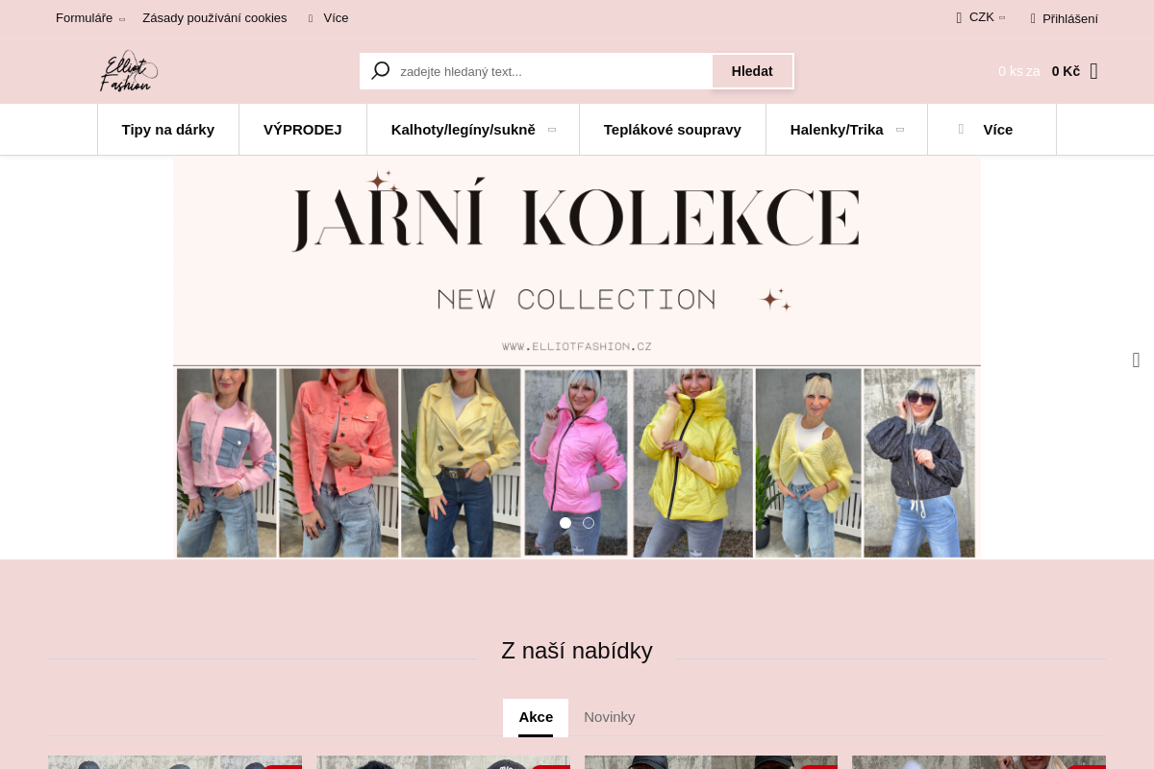The height and width of the screenshot is (769, 1154).
Task: Open the shopping cart icon
Action: point(1093,70)
